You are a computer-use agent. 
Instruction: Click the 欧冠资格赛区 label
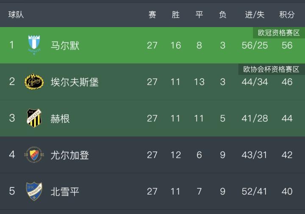(x=279, y=33)
